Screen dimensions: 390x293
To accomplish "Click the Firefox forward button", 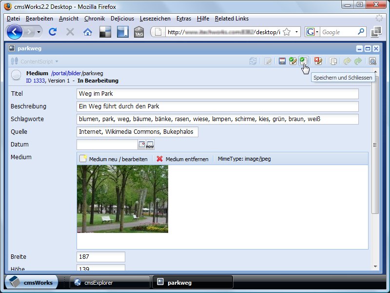I will click(x=29, y=32).
